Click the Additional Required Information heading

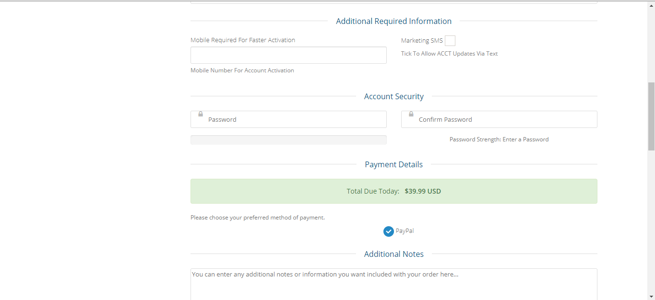[x=394, y=21]
